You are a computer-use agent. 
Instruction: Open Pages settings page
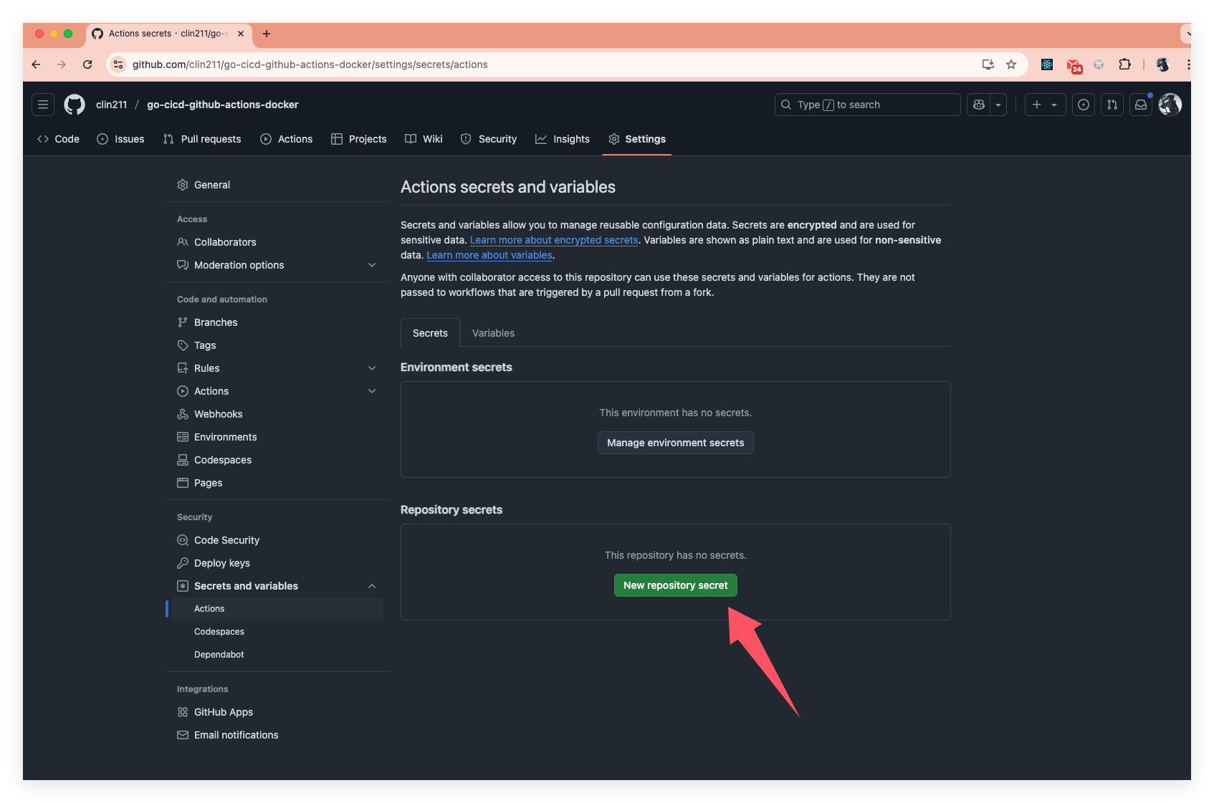point(277,483)
